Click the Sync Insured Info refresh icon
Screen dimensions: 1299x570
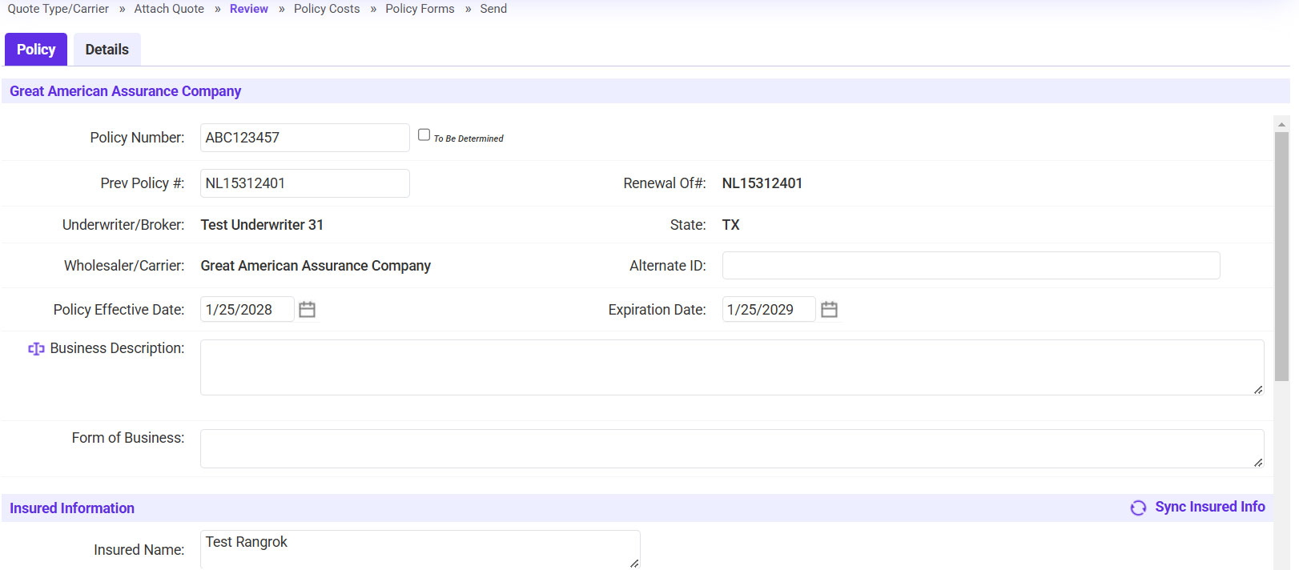click(1138, 508)
